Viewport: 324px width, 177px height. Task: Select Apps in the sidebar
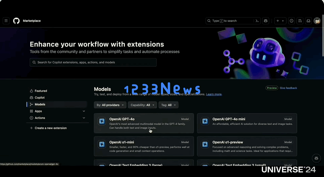pyautogui.click(x=38, y=111)
